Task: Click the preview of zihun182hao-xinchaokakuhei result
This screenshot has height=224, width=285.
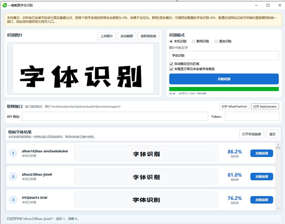Action: [146, 153]
